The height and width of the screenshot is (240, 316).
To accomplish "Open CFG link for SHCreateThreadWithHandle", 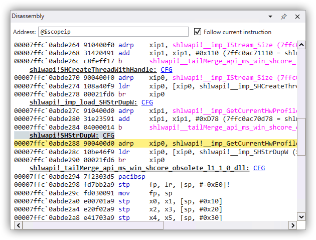I will (x=167, y=69).
